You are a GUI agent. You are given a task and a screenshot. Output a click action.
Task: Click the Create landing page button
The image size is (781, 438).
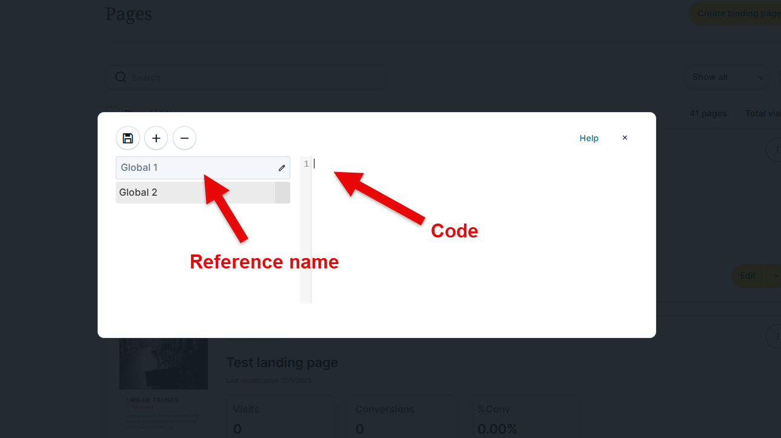tap(737, 13)
